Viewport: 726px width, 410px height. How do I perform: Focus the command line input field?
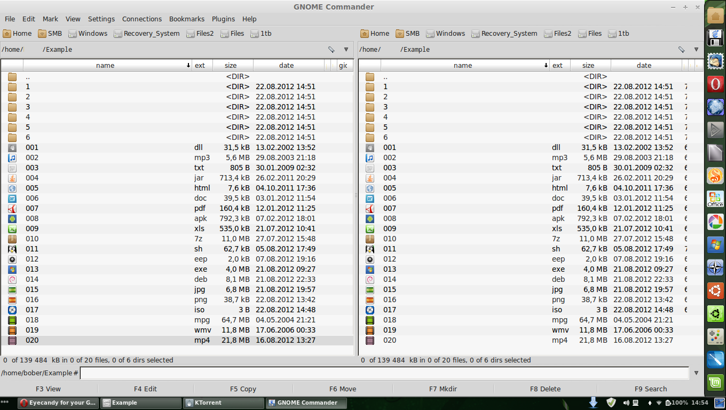coord(384,373)
